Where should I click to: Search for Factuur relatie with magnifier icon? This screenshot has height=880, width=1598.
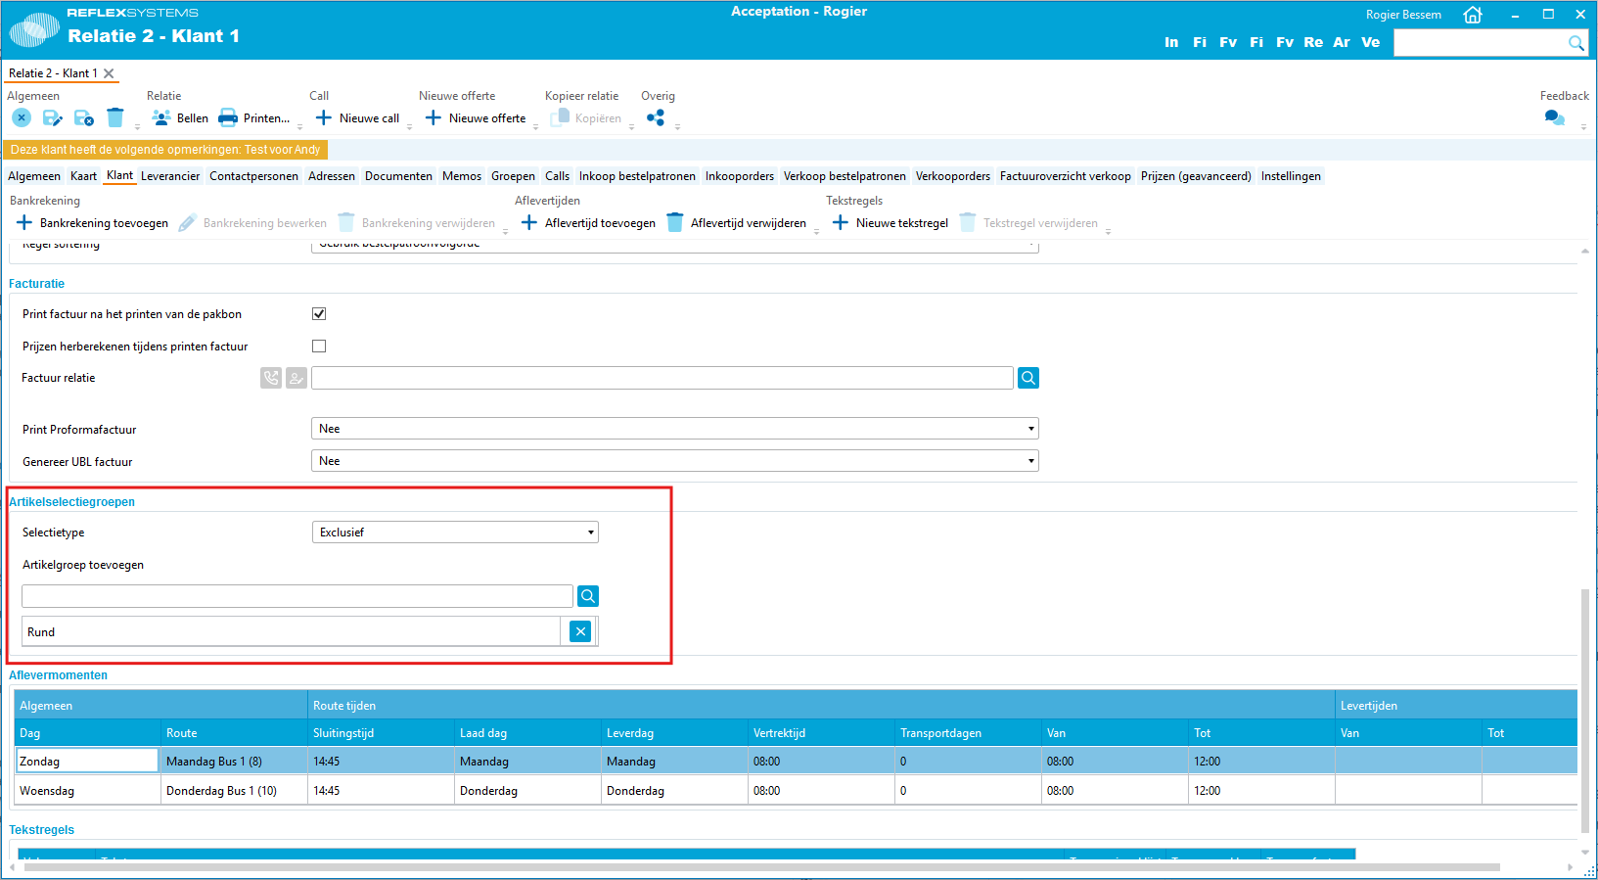coord(1027,378)
